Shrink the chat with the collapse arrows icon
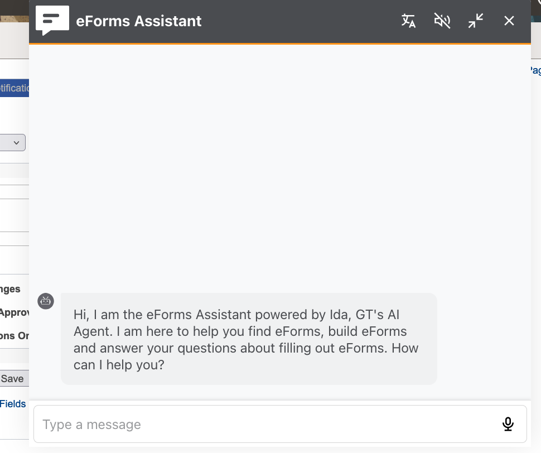The height and width of the screenshot is (453, 541). 476,21
